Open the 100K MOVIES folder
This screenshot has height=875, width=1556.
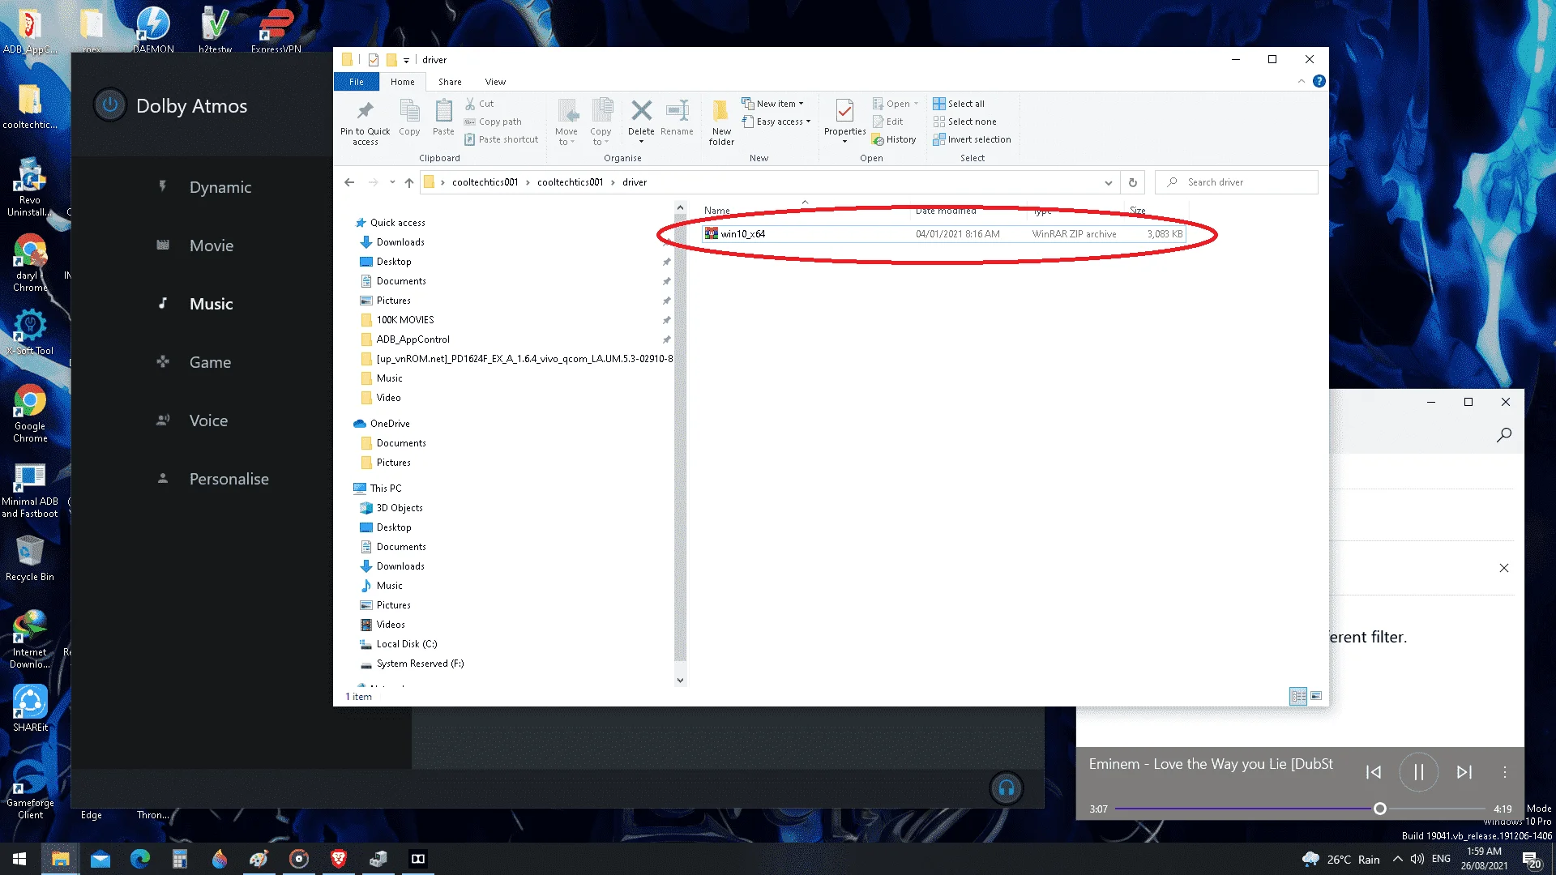pos(405,320)
